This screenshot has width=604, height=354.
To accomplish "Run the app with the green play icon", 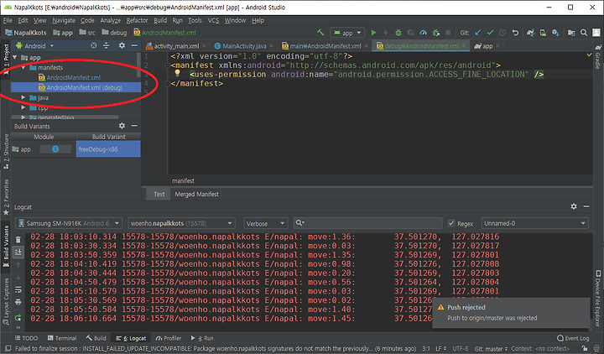I will (x=373, y=33).
